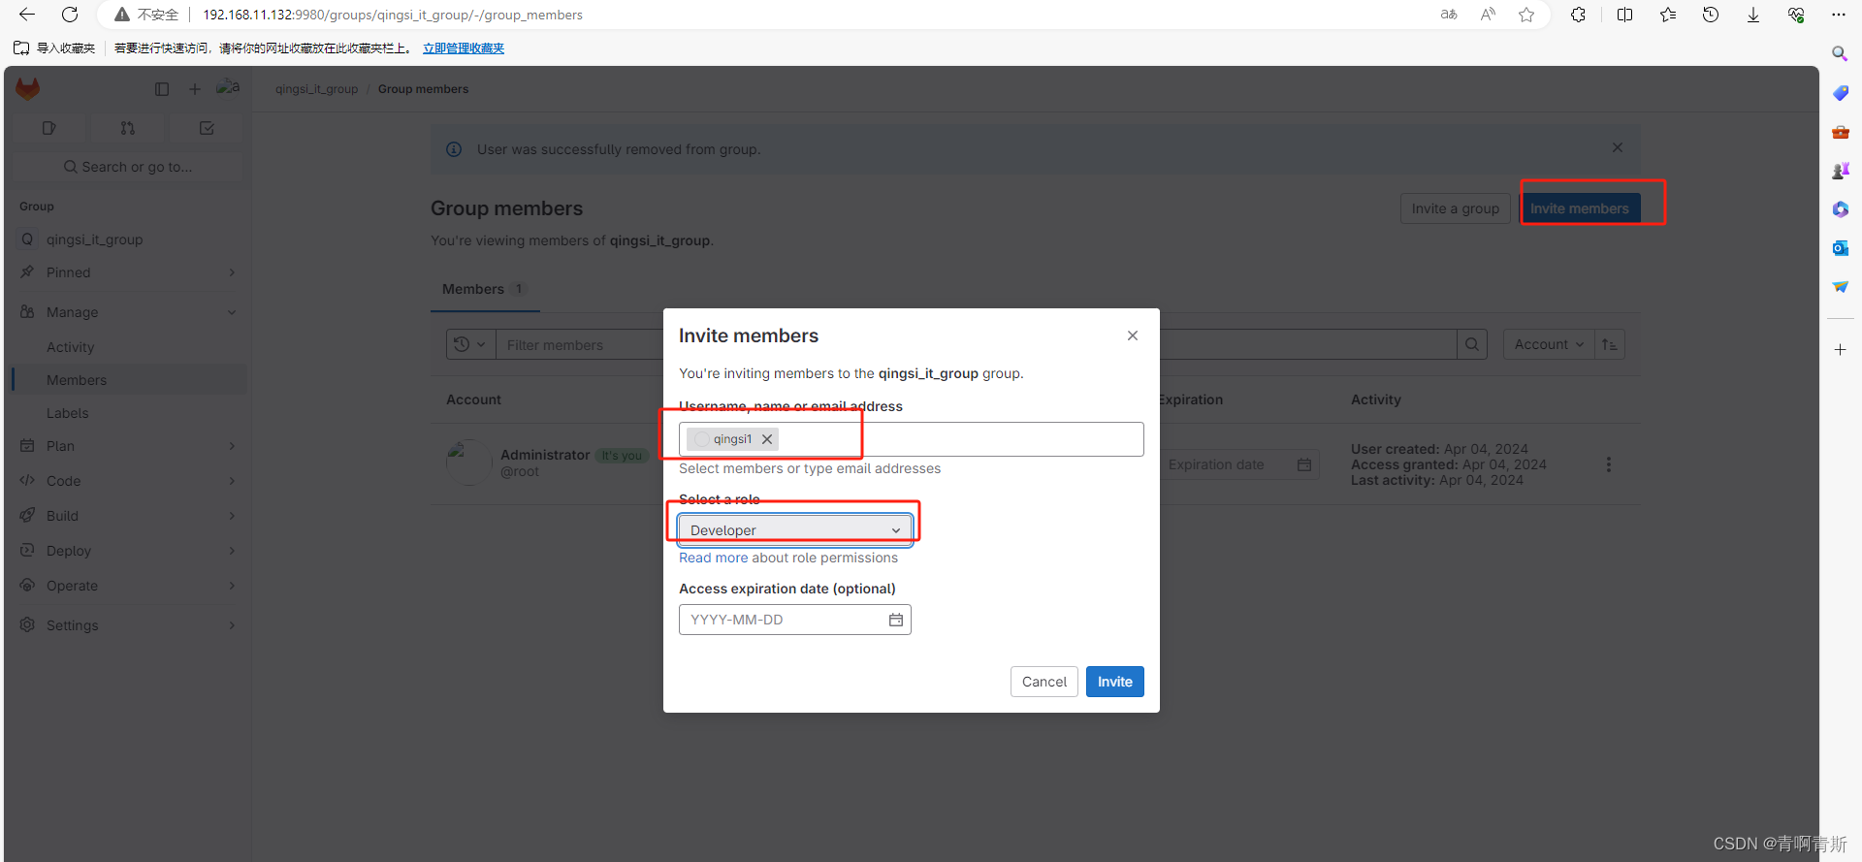Open the calendar date picker icon

[896, 620]
